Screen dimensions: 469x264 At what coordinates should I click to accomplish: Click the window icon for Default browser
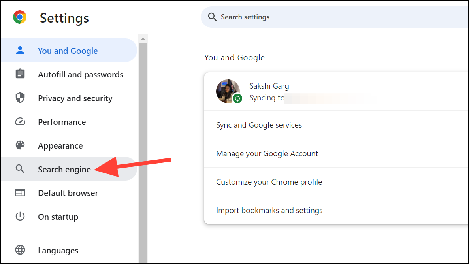coord(20,193)
